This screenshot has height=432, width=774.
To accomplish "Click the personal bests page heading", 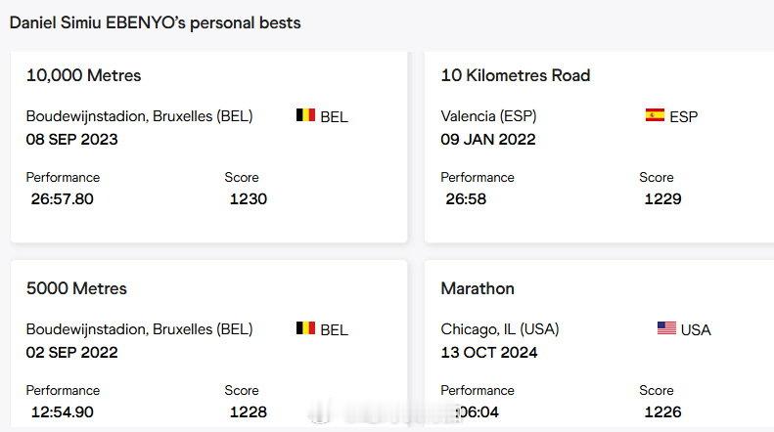I will (x=155, y=23).
